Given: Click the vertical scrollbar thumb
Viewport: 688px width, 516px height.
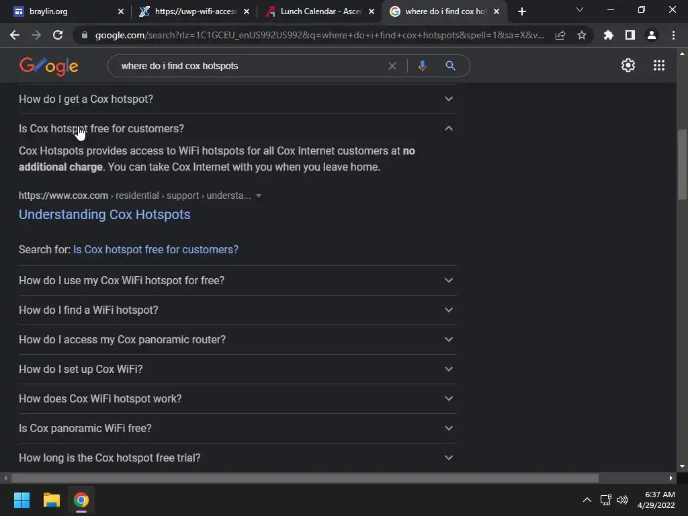Looking at the screenshot, I should click(x=682, y=165).
